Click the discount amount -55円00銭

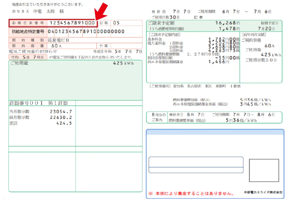click(x=228, y=58)
